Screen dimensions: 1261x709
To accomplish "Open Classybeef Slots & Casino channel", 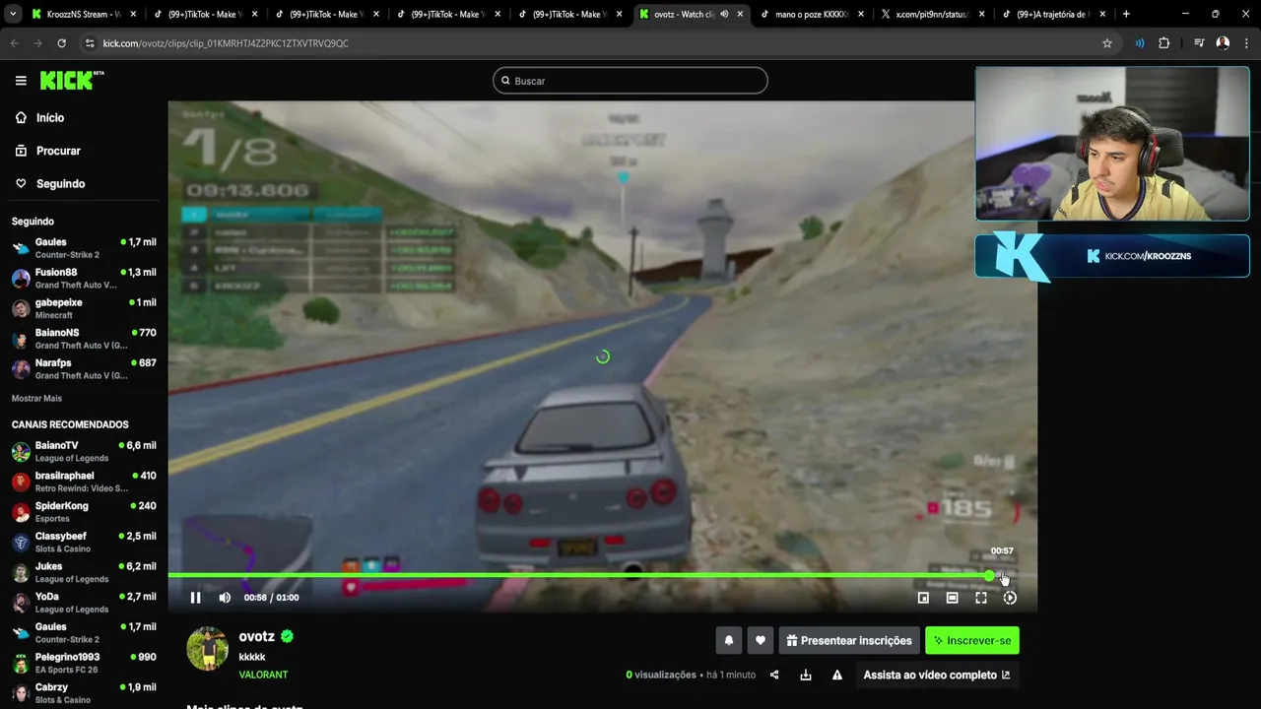I will [x=84, y=543].
